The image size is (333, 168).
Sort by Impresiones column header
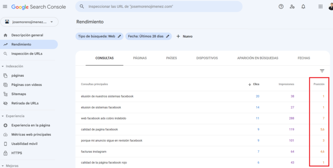[286, 84]
